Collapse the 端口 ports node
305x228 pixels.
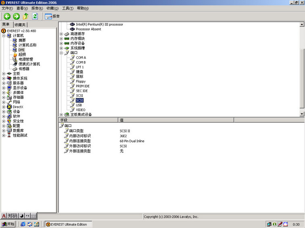click(x=61, y=53)
